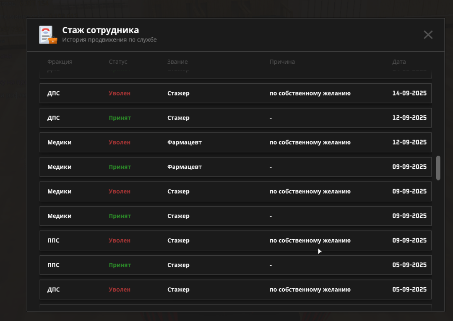Click the История продвижения по службе subtitle
The width and height of the screenshot is (453, 321).
coord(109,40)
